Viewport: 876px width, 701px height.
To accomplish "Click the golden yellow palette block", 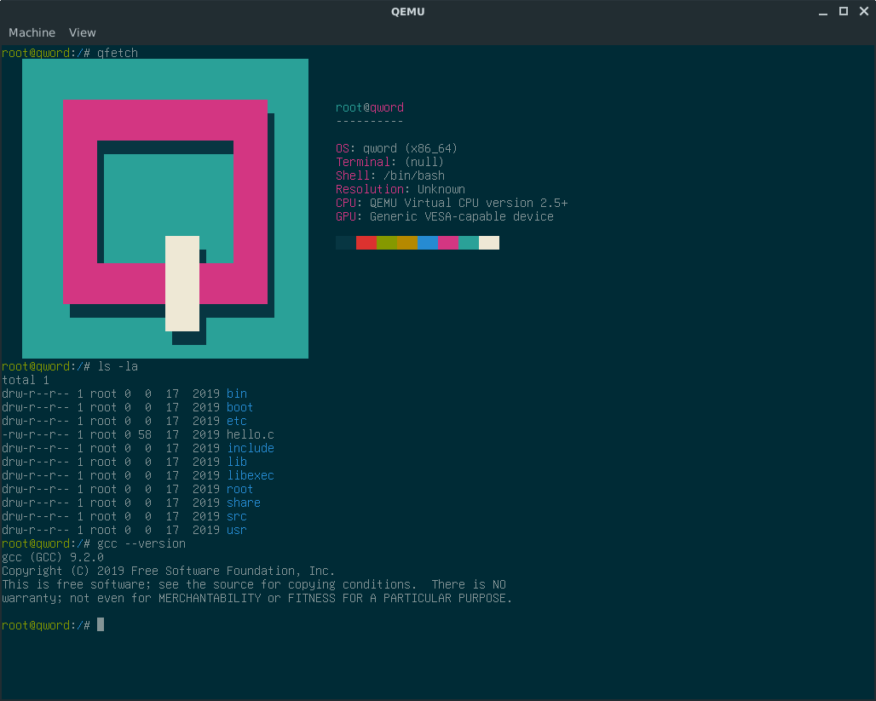I will pyautogui.click(x=407, y=243).
